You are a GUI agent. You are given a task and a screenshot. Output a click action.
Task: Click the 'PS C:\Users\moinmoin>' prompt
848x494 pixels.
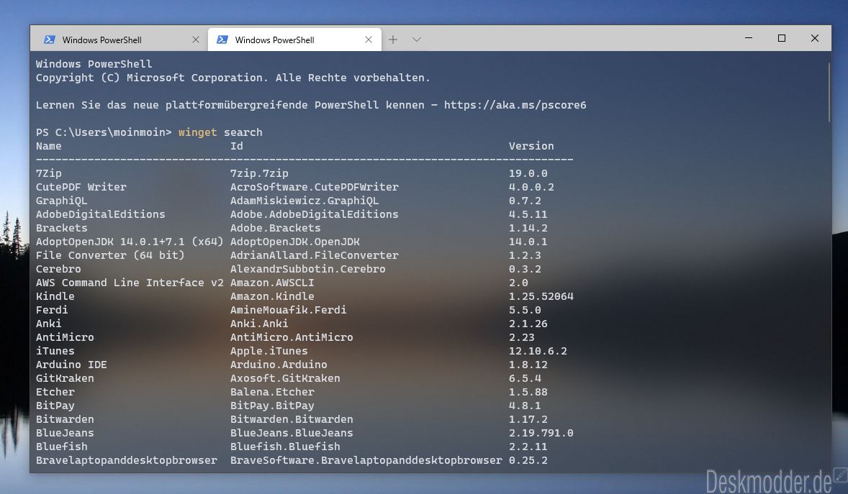[x=104, y=132]
